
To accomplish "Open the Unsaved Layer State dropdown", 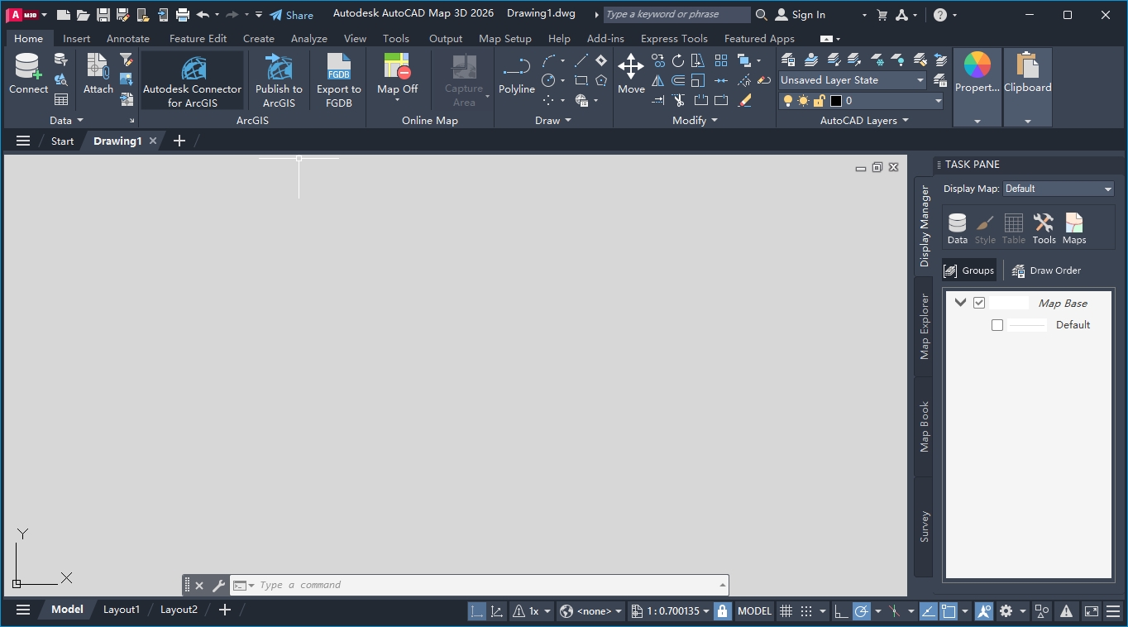I will point(853,80).
